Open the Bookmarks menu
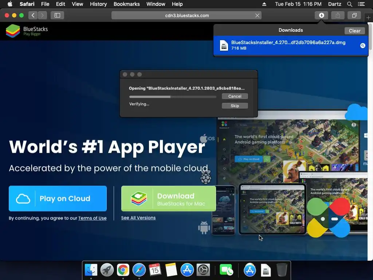This screenshot has height=280, width=373. click(x=126, y=4)
